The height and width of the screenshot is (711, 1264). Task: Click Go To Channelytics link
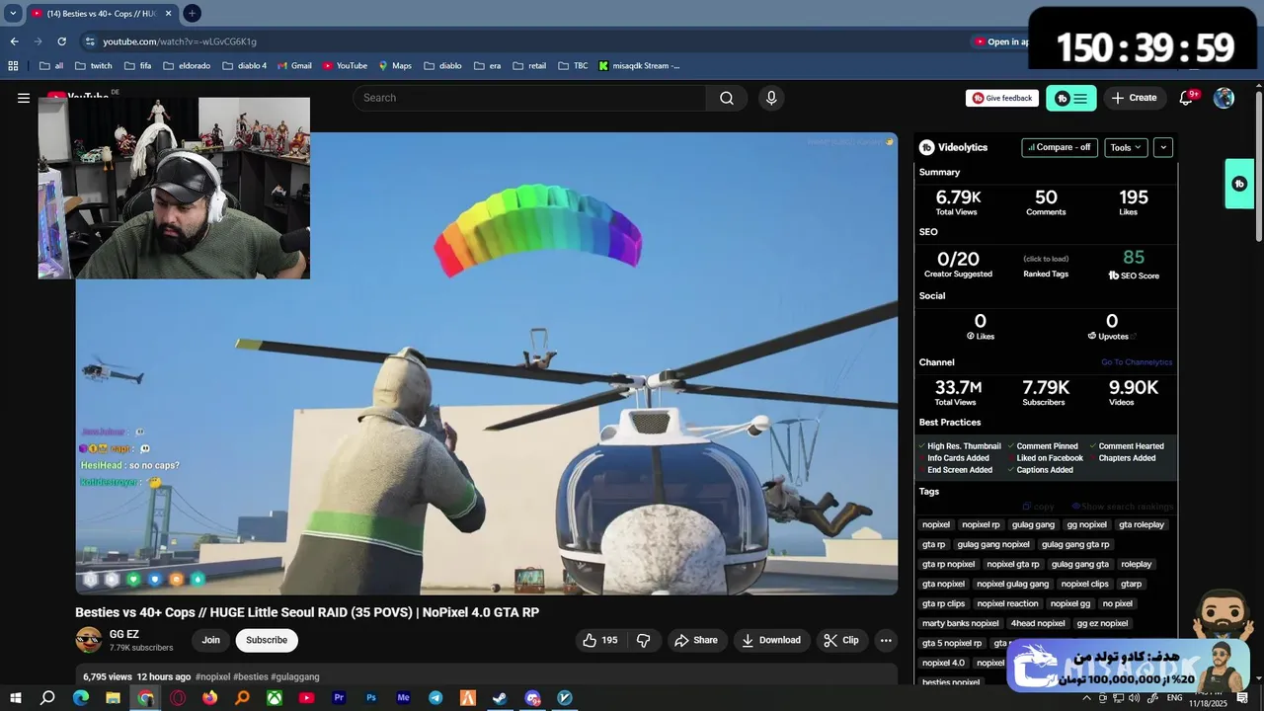[1137, 362]
